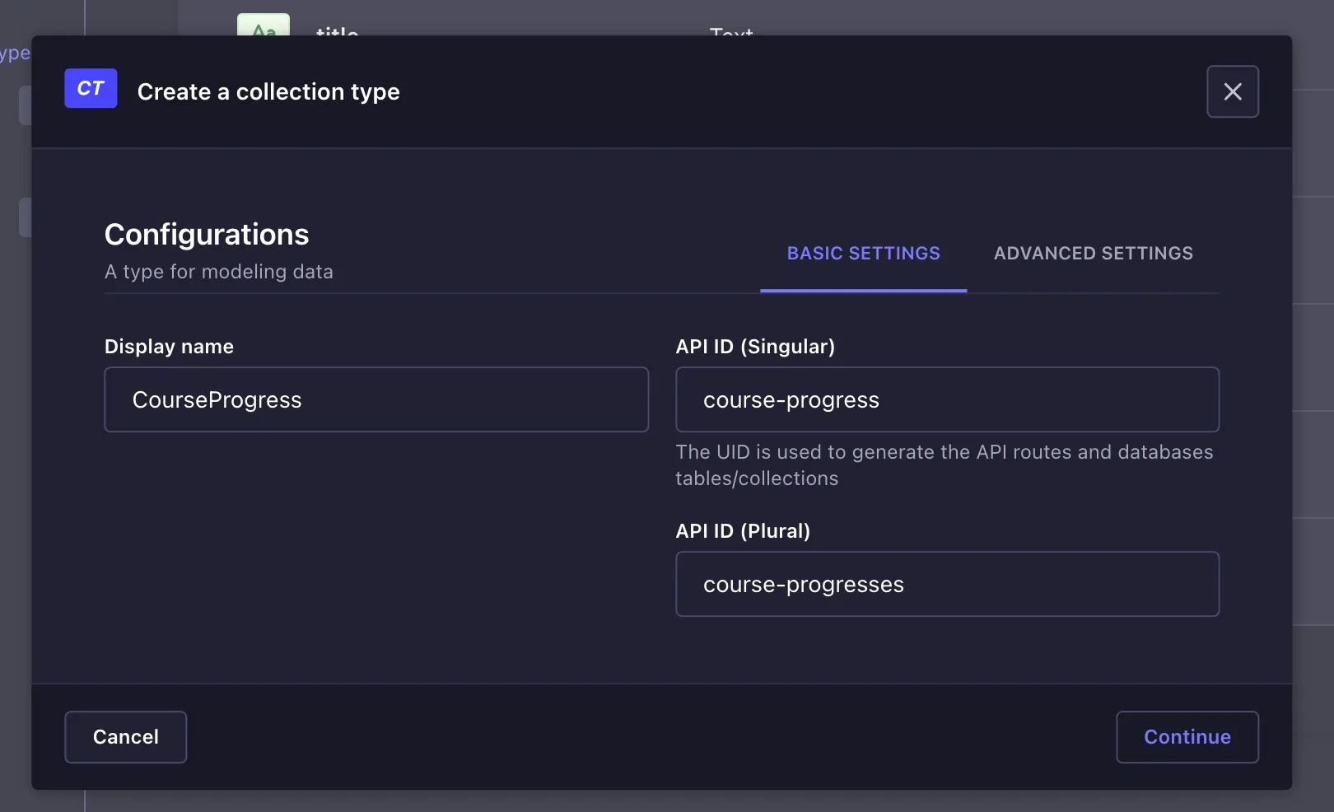Image resolution: width=1334 pixels, height=812 pixels.
Task: Click the 'Text' type label in background
Action: coord(731,30)
